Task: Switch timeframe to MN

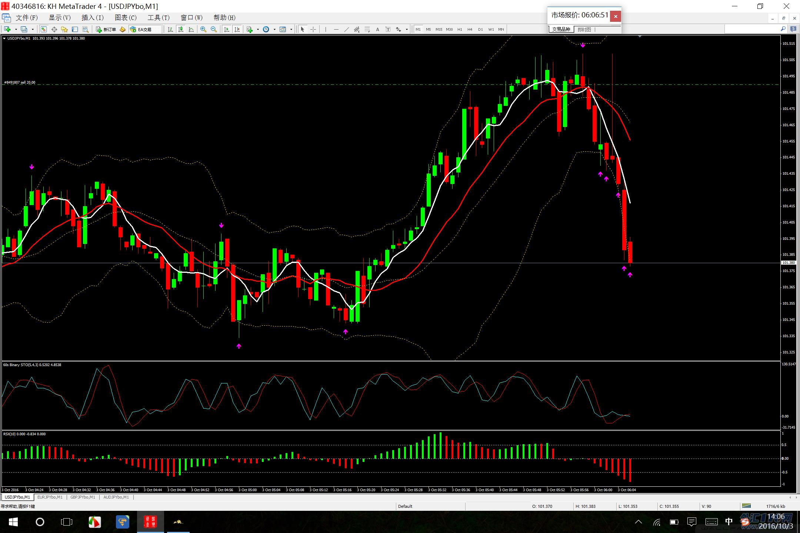Action: [x=501, y=29]
